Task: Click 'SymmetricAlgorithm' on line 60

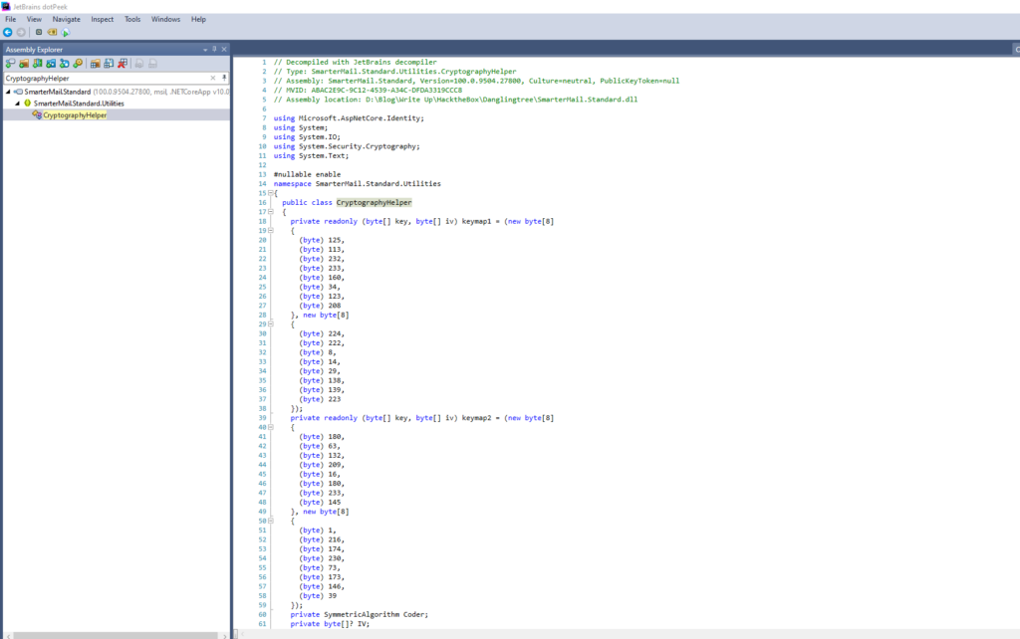Action: click(362, 614)
